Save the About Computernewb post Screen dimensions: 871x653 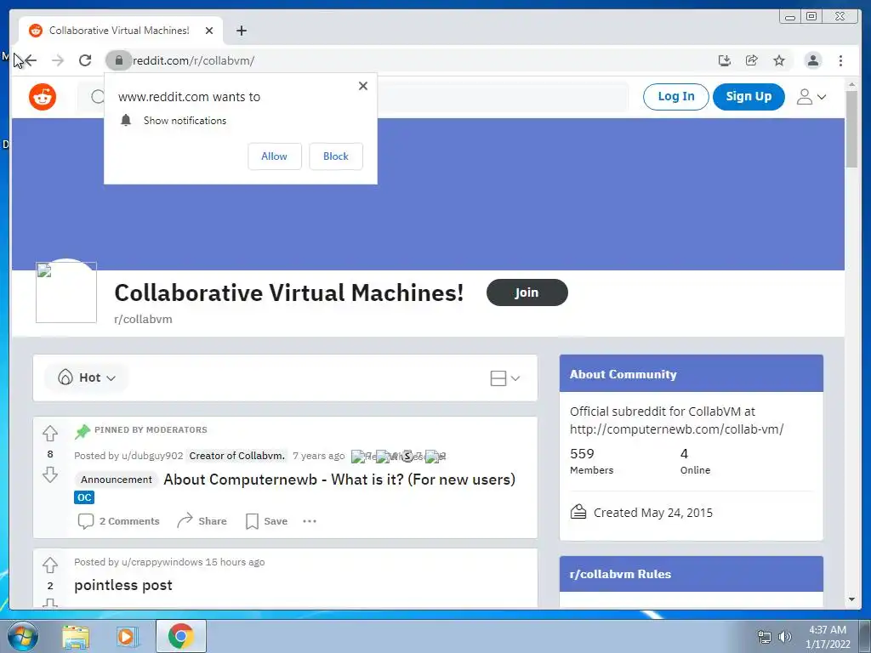click(266, 521)
